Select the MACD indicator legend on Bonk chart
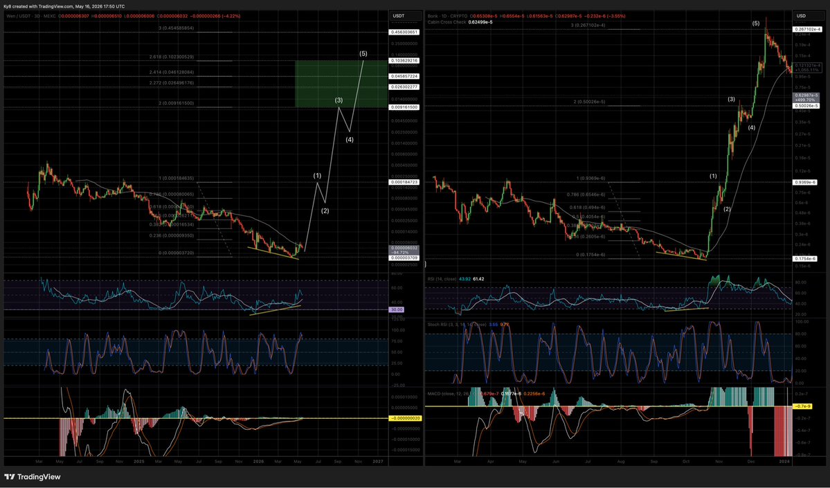 453,394
